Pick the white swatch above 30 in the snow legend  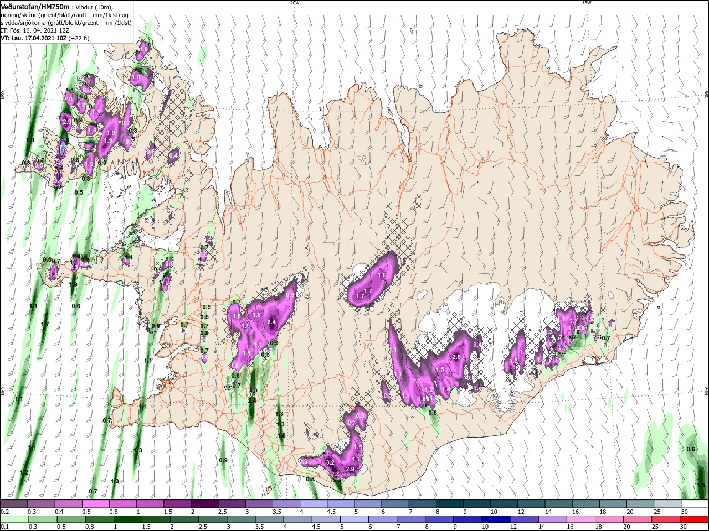(695, 504)
